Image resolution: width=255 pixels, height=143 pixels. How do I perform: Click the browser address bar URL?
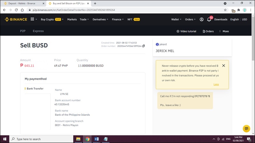click(74, 10)
